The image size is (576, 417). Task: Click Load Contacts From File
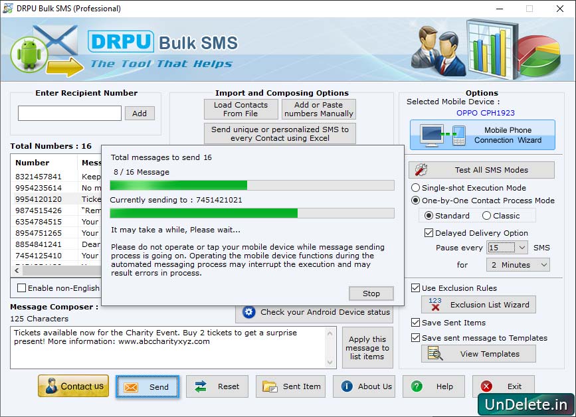pos(241,109)
